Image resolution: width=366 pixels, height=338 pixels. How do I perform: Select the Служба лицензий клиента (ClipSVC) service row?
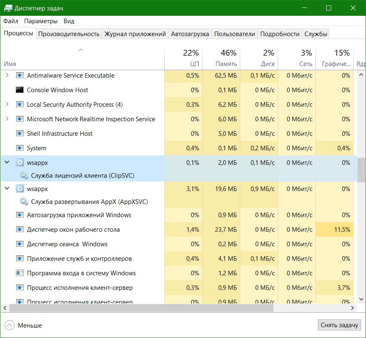point(179,175)
